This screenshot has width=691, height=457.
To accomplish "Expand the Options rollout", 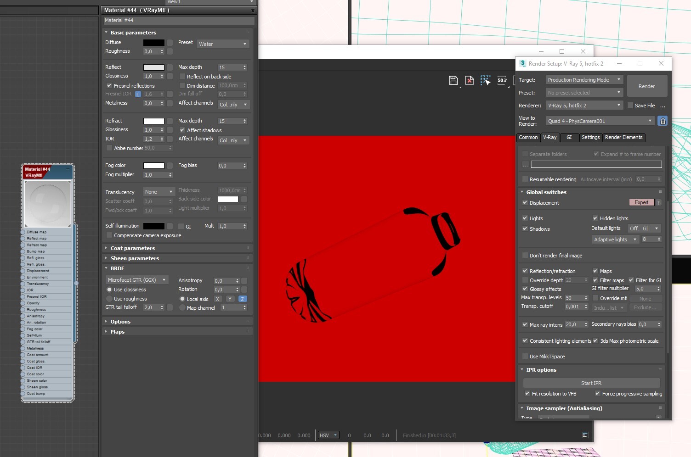I will (120, 322).
